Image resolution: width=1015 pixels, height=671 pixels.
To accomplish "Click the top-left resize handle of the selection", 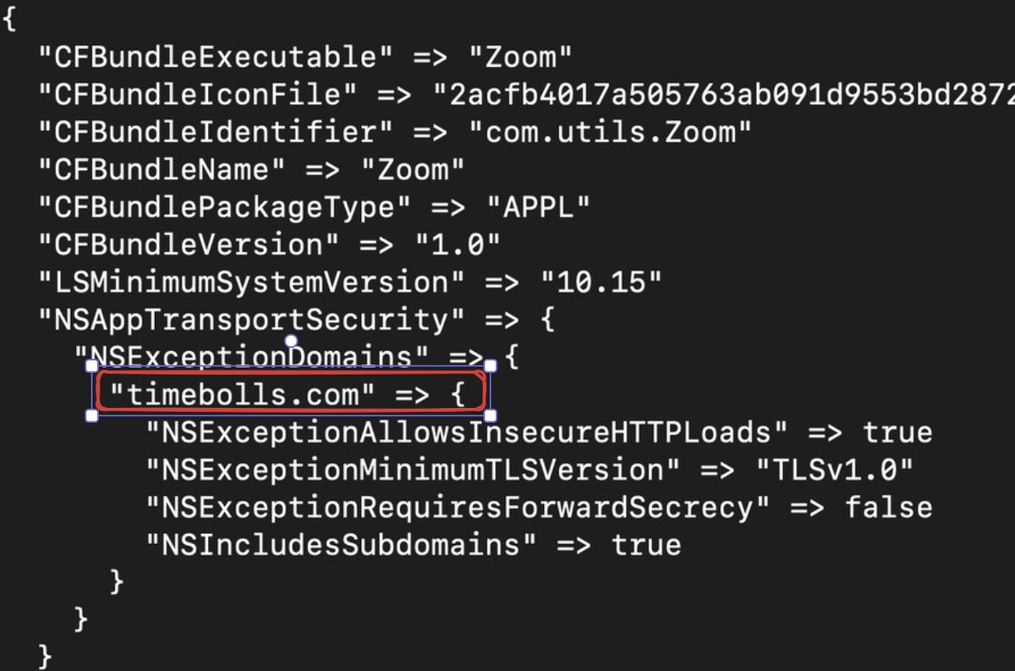I will coord(92,366).
